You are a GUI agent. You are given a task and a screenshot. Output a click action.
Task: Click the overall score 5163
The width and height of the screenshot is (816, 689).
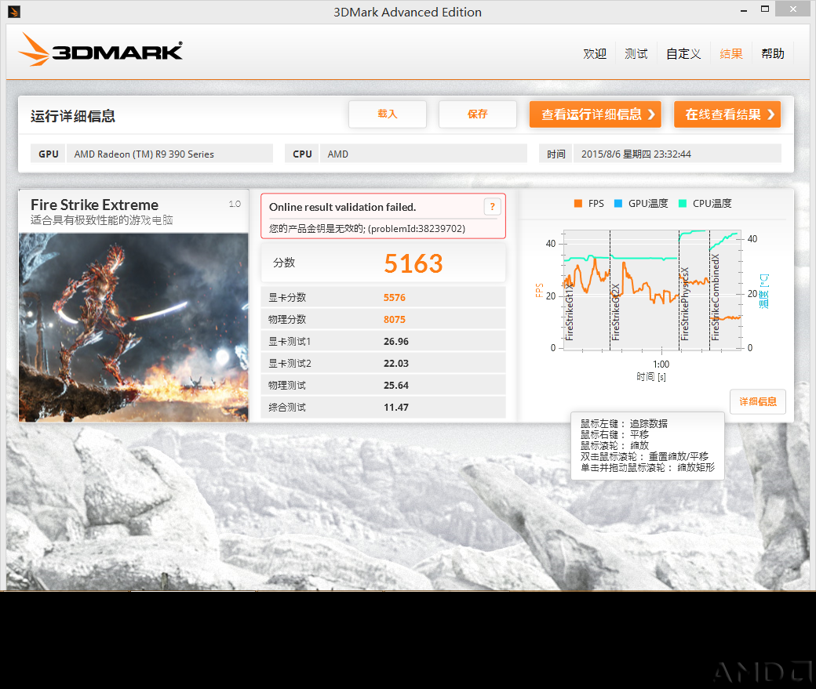click(x=413, y=263)
